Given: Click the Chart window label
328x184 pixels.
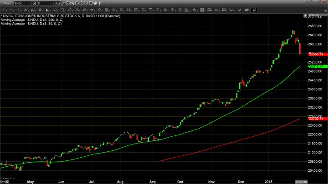Looking at the screenshot, I should pyautogui.click(x=7, y=3).
